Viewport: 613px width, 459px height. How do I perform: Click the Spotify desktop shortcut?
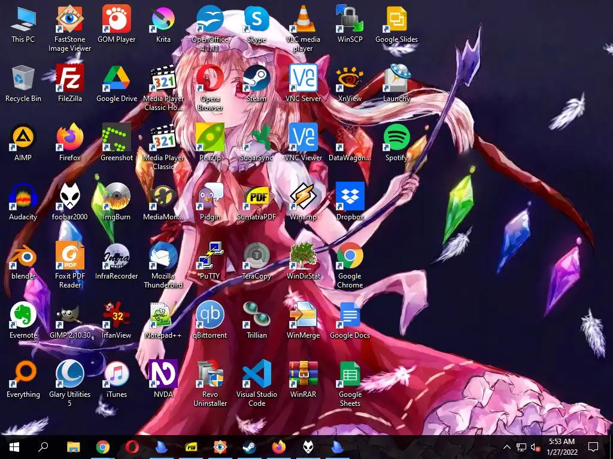pyautogui.click(x=396, y=142)
